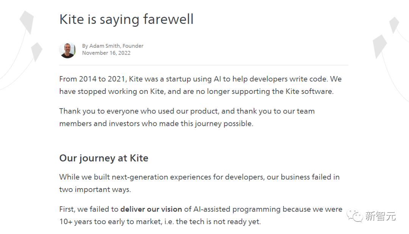Click the lower-left kite decoration
This screenshot has width=409, height=234.
coord(36,51)
